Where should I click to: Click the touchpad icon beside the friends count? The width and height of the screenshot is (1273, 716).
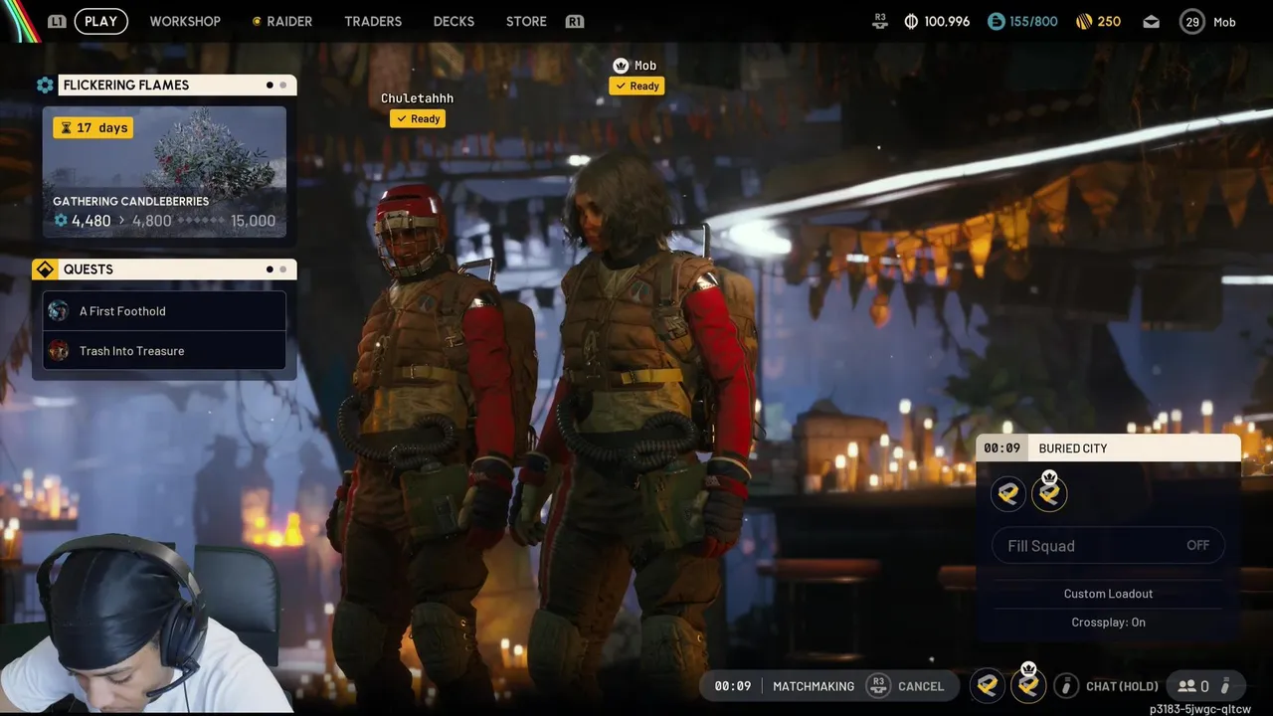[1226, 685]
